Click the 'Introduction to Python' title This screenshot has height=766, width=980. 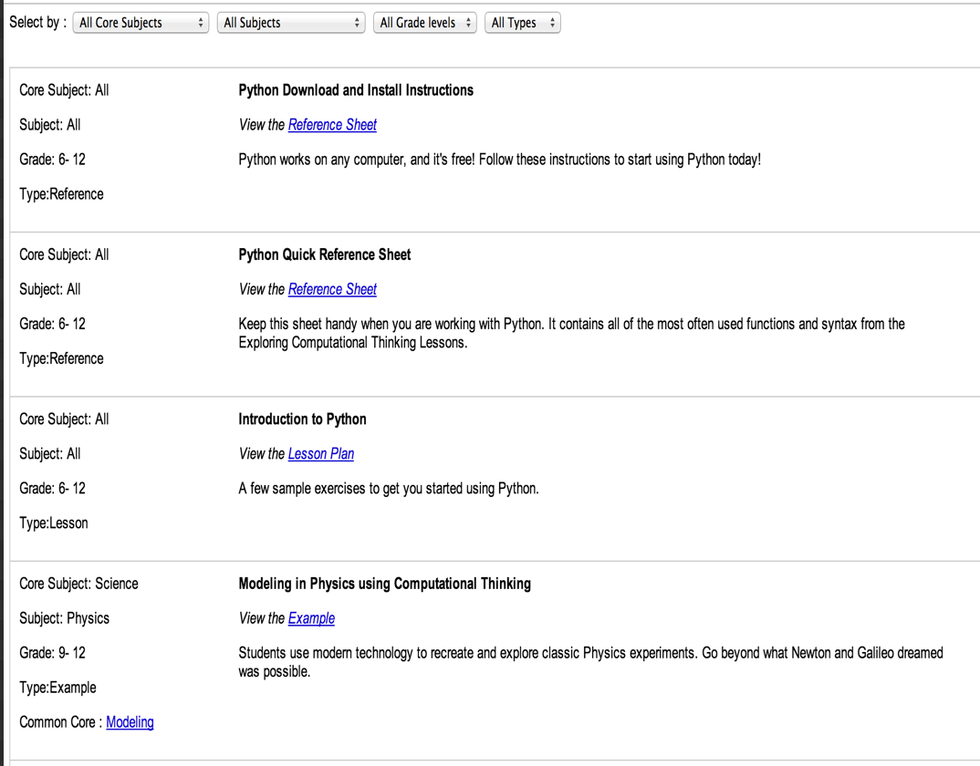pyautogui.click(x=303, y=419)
